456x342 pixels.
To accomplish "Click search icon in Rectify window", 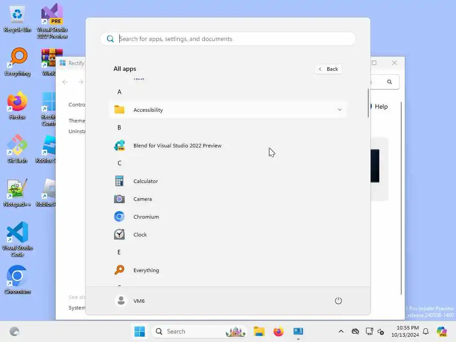I will pyautogui.click(x=389, y=82).
